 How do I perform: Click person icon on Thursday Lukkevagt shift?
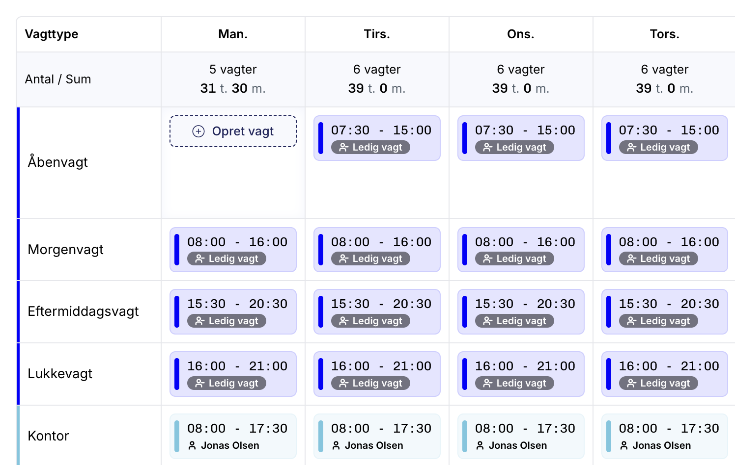point(632,383)
